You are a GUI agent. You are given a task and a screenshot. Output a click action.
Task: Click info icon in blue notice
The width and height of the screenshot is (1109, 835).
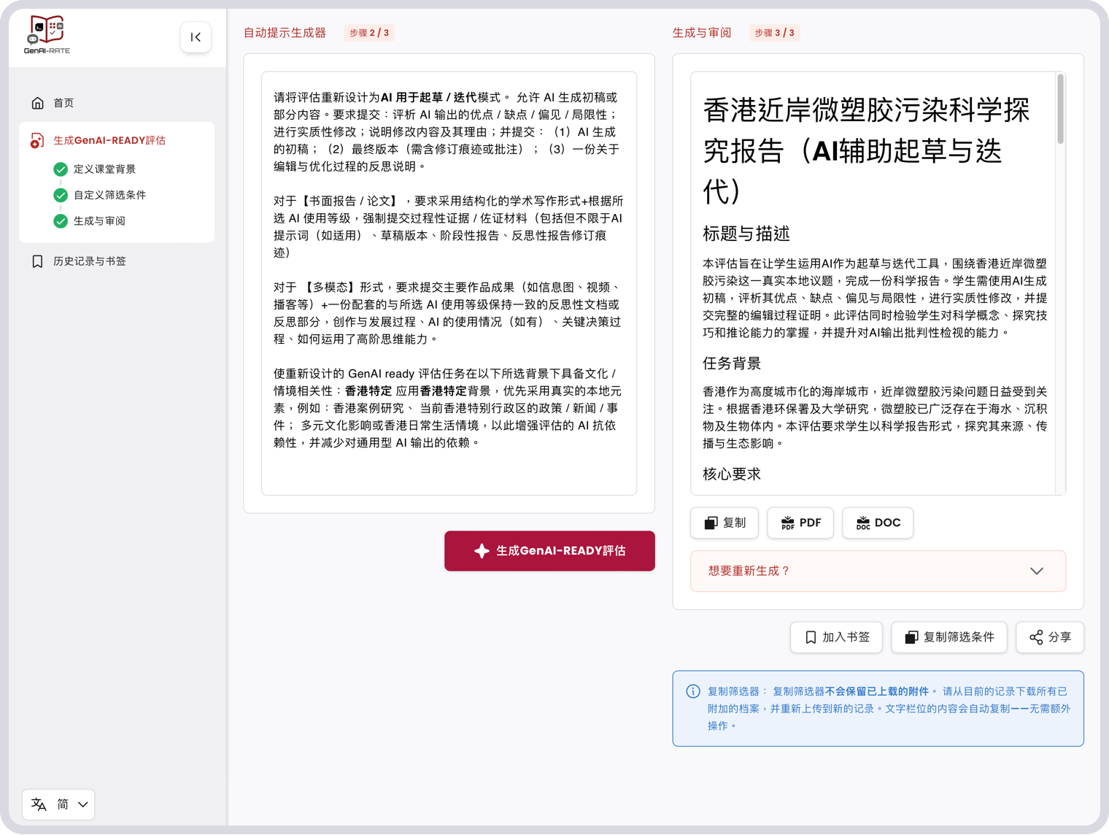point(693,691)
